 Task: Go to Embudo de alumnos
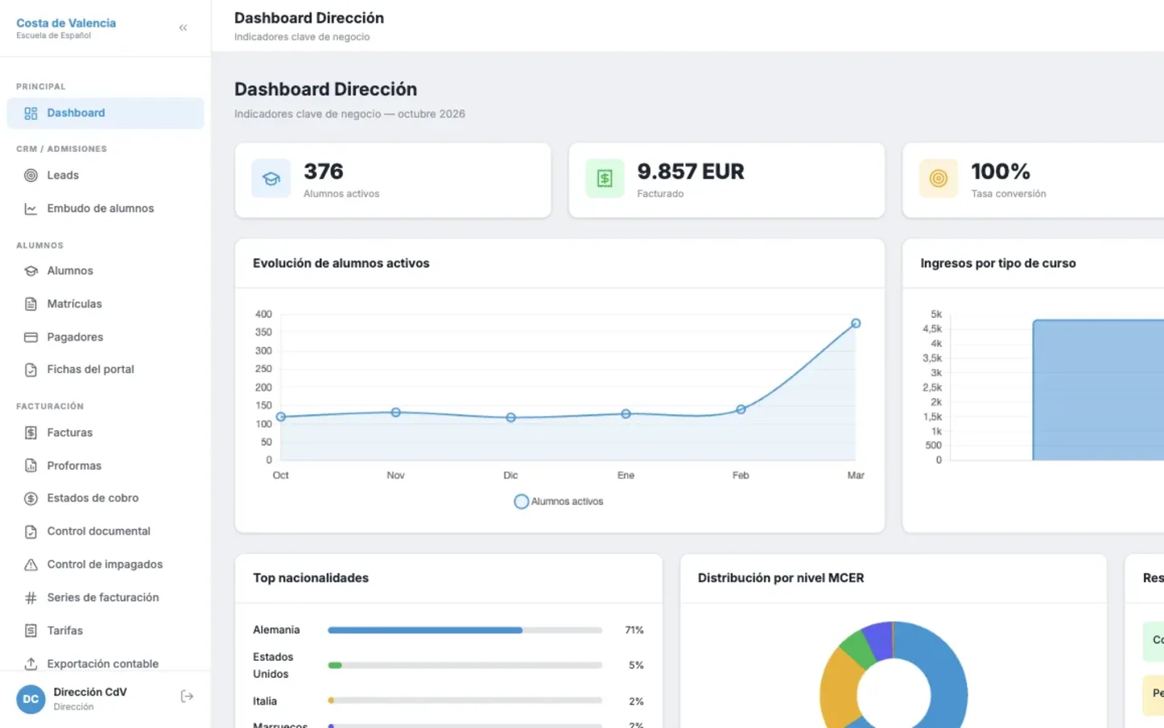(105, 209)
